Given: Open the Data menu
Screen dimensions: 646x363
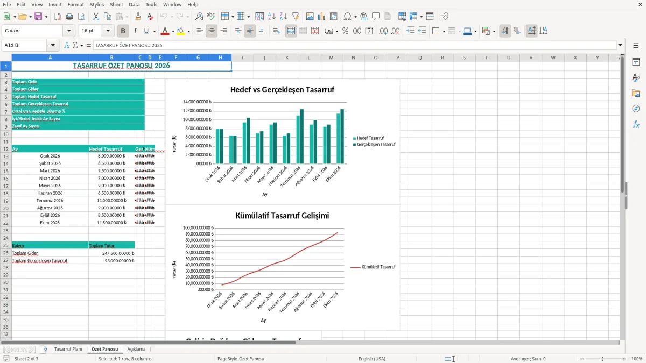Looking at the screenshot, I should (134, 4).
